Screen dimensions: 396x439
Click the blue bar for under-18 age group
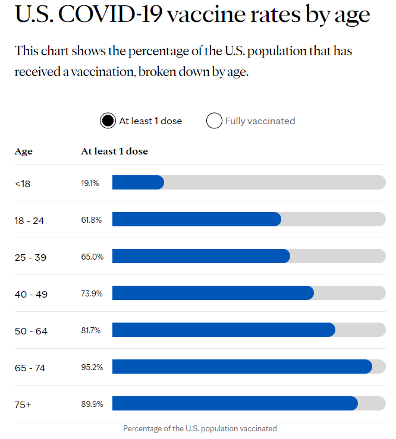[x=138, y=183]
